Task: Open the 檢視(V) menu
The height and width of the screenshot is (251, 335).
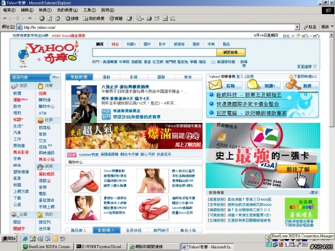Action: pos(45,10)
